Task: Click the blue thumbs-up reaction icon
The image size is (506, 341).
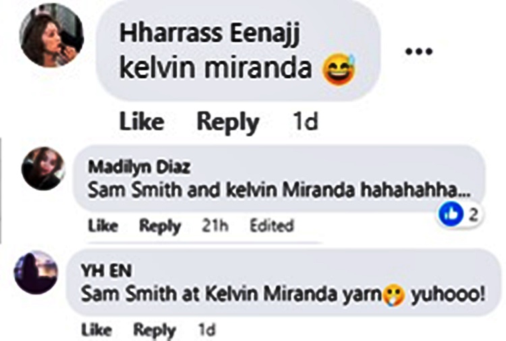Action: 451,213
